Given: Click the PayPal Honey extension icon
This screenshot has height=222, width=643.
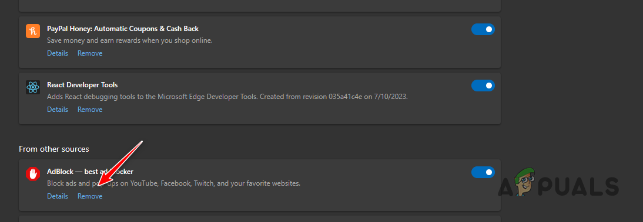Looking at the screenshot, I should [32, 31].
